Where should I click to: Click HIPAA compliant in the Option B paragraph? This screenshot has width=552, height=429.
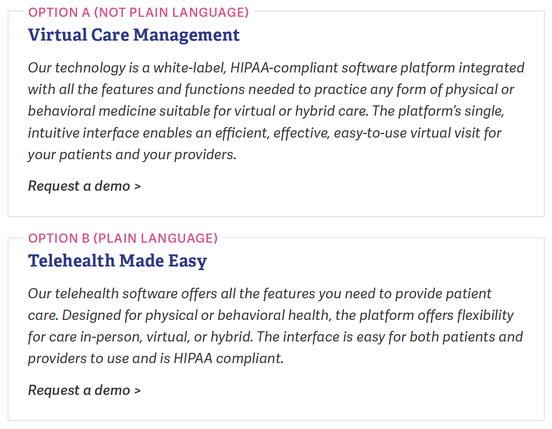pyautogui.click(x=229, y=359)
